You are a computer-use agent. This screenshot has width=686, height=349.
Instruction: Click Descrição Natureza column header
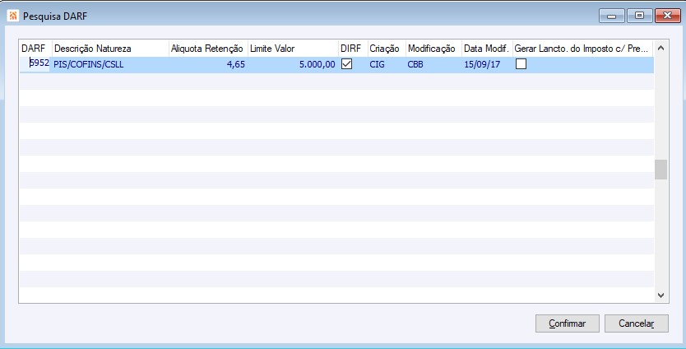tap(110, 49)
